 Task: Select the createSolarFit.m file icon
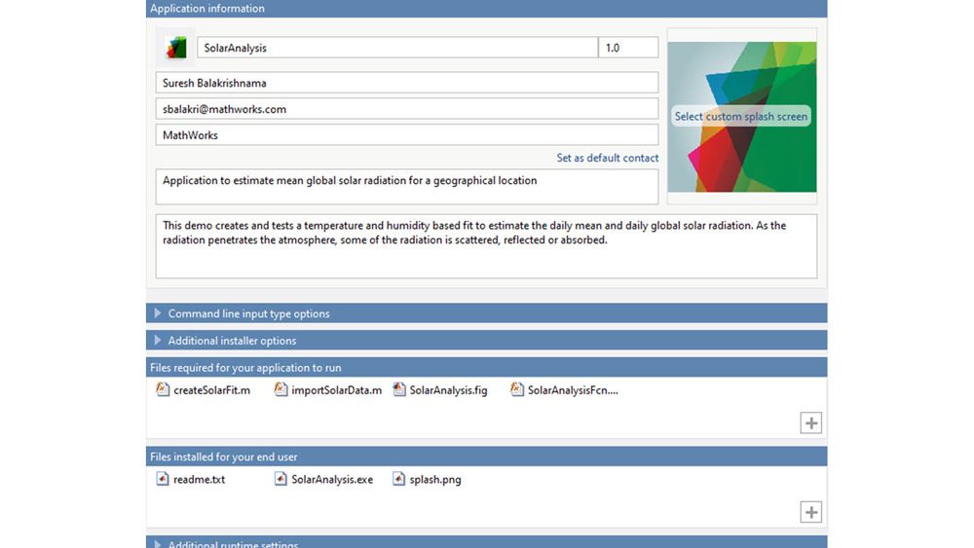point(163,390)
